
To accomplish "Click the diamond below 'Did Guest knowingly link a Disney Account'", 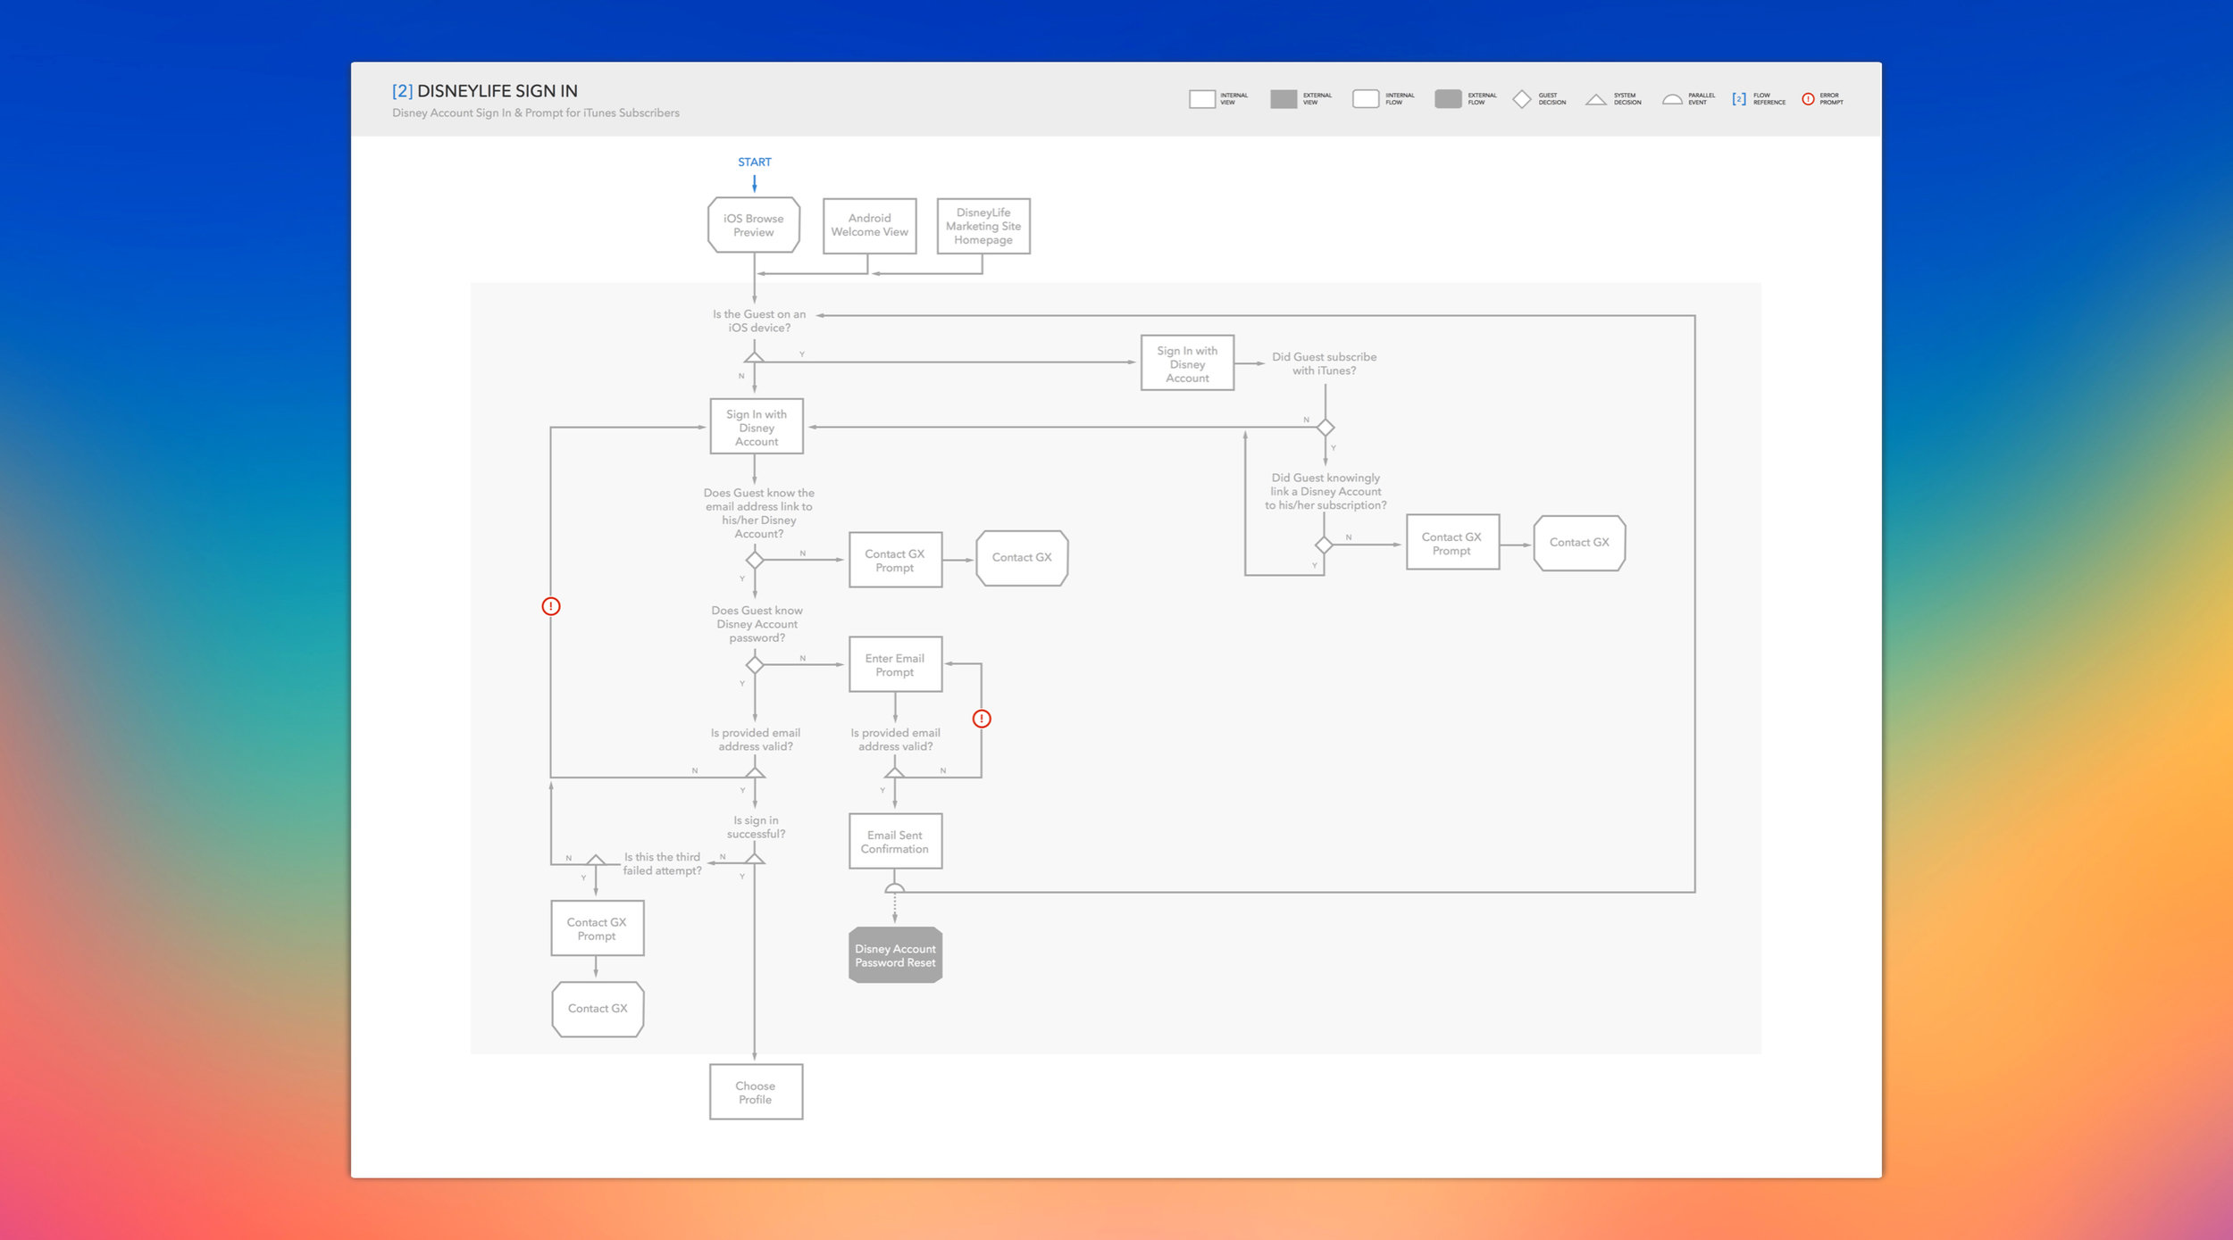I will (1325, 545).
